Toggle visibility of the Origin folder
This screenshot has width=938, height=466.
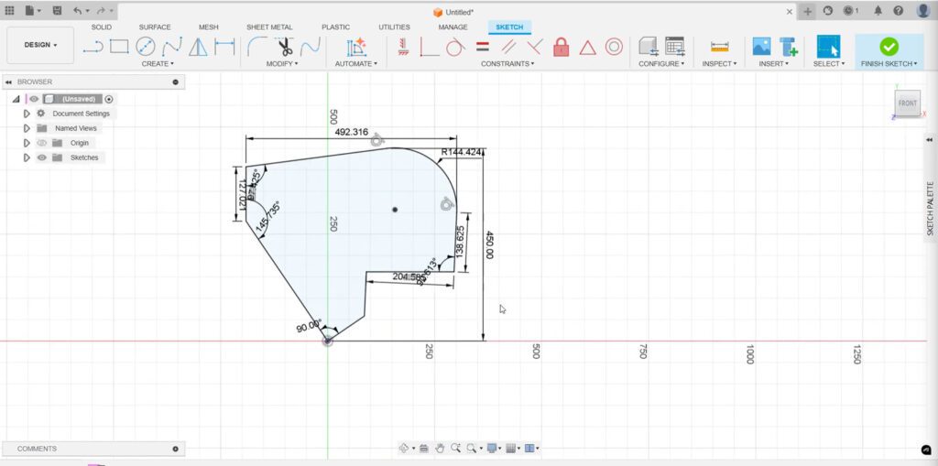[41, 143]
